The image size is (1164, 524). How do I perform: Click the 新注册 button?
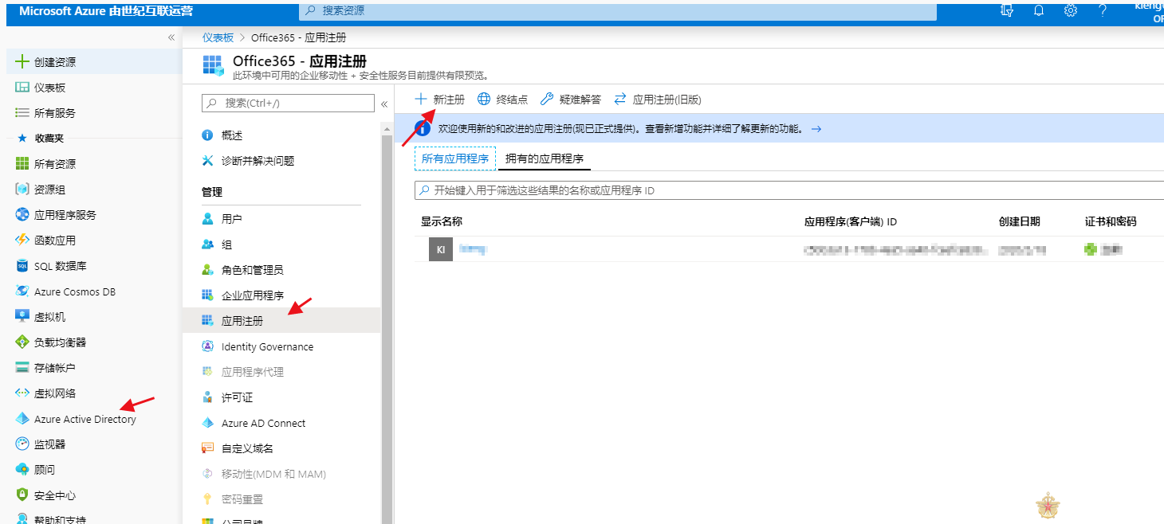coord(440,100)
